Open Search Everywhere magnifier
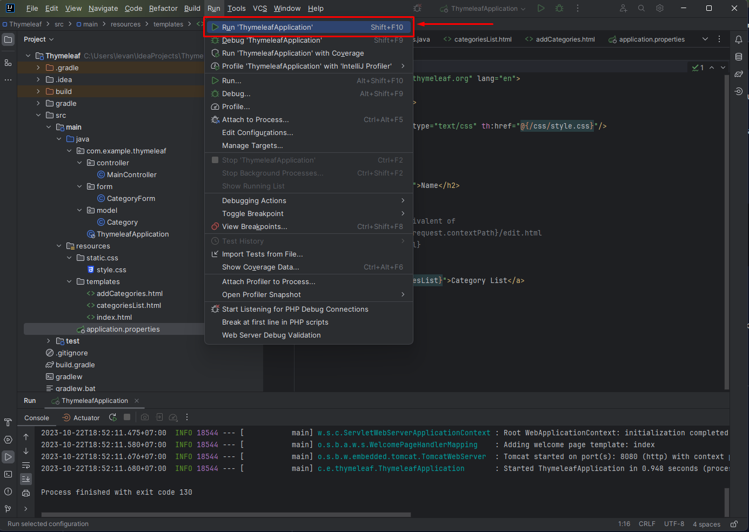The height and width of the screenshot is (532, 749). (641, 8)
